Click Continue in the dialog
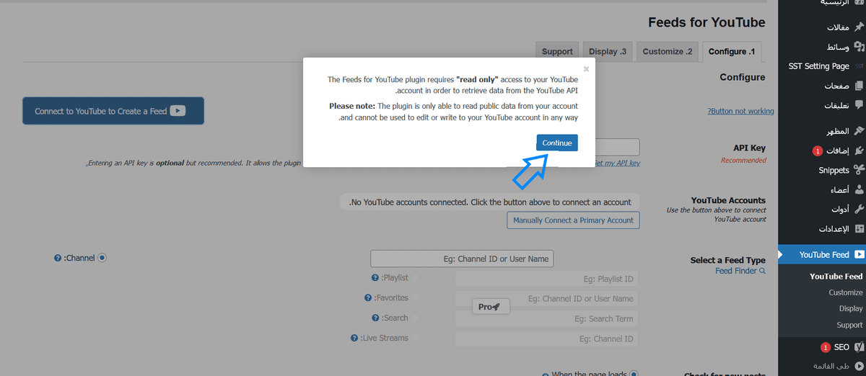866x376 pixels. pyautogui.click(x=557, y=143)
